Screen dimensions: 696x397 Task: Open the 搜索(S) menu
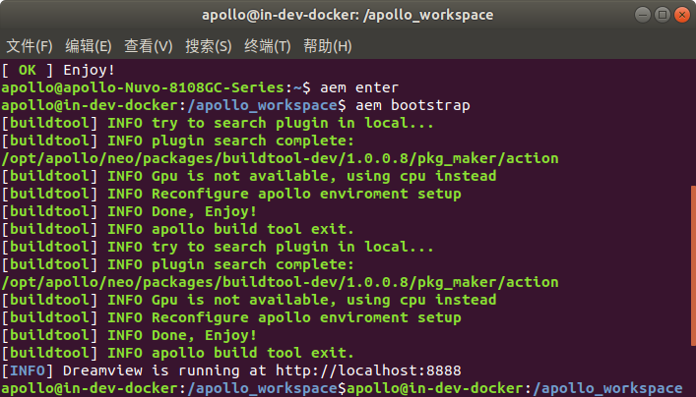pos(209,46)
